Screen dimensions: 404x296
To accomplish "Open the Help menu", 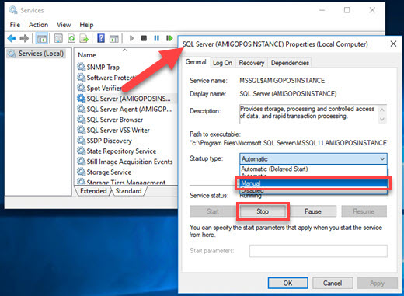I will click(x=86, y=25).
